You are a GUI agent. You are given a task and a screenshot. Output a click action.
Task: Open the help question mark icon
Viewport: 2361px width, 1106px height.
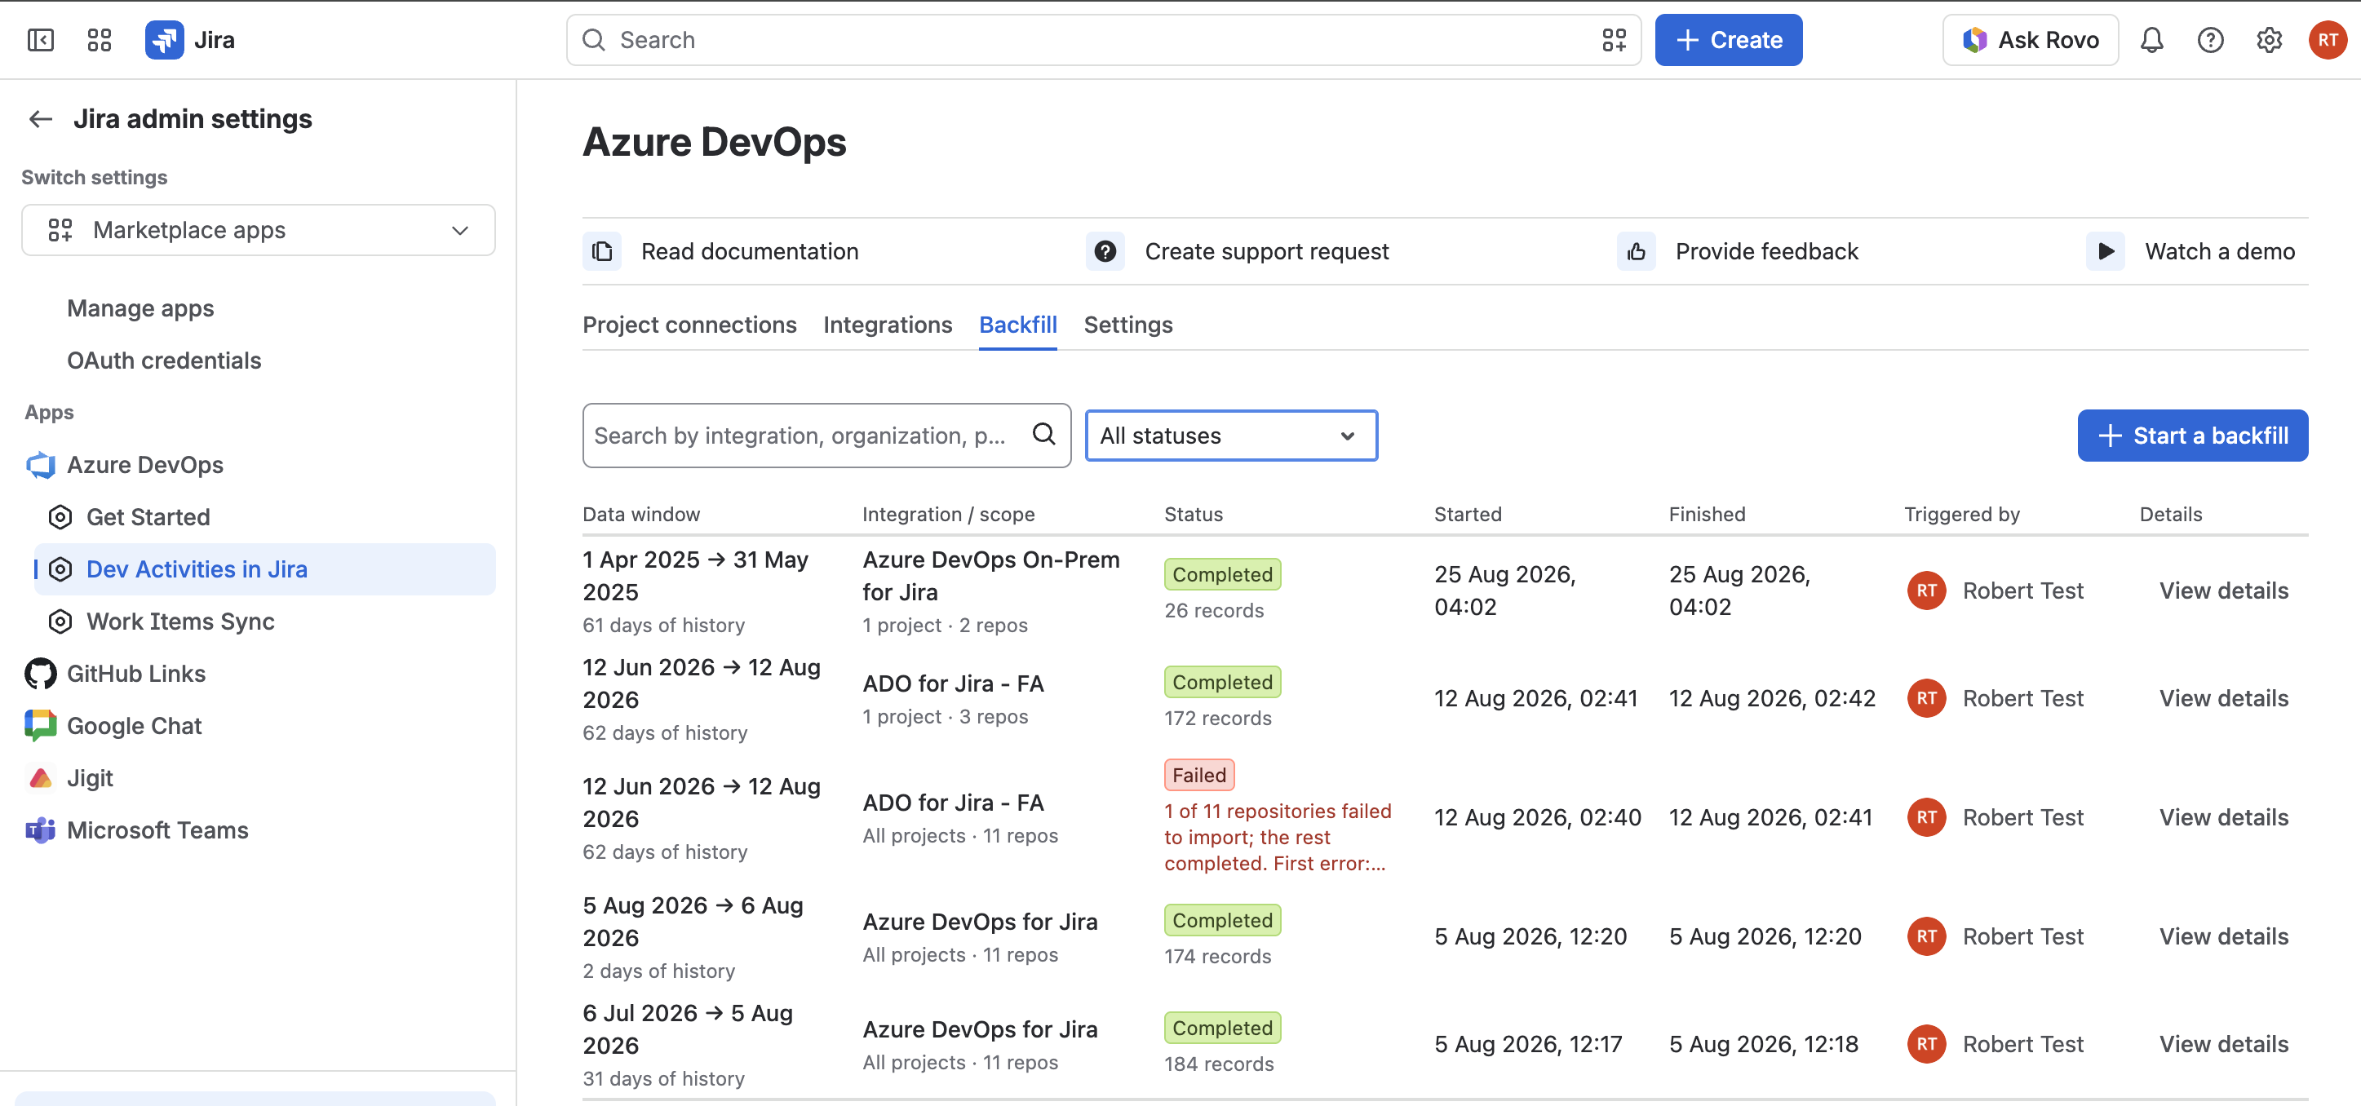tap(2210, 40)
